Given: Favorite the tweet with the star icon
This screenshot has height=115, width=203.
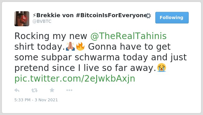Looking at the screenshot, I should pyautogui.click(x=52, y=90).
